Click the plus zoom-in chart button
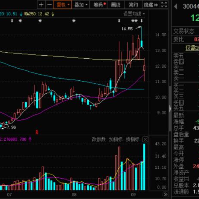 click(x=41, y=5)
